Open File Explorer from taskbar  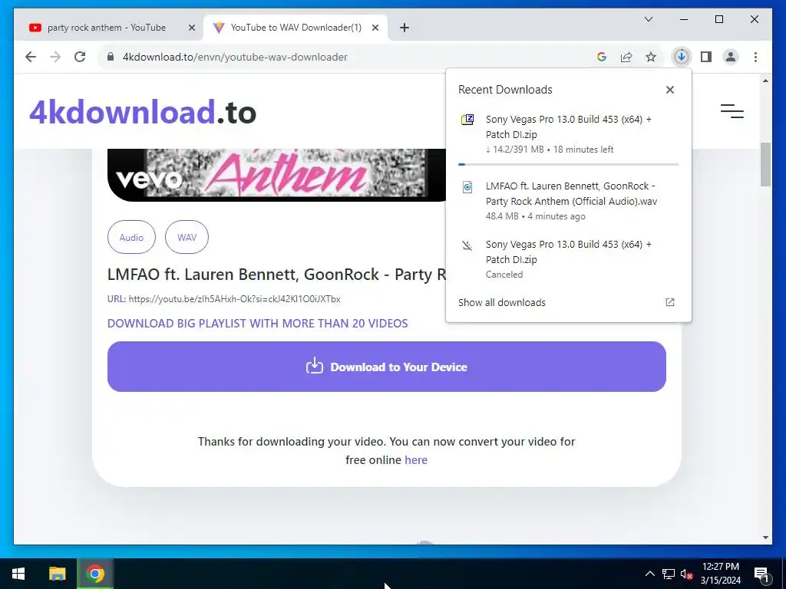(x=57, y=574)
